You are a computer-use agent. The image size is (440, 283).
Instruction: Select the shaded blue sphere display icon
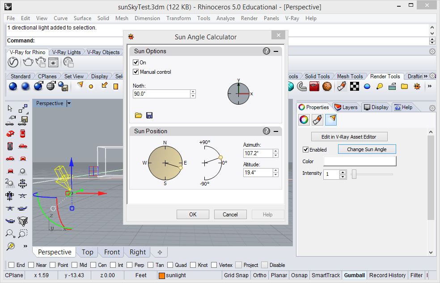(x=13, y=86)
